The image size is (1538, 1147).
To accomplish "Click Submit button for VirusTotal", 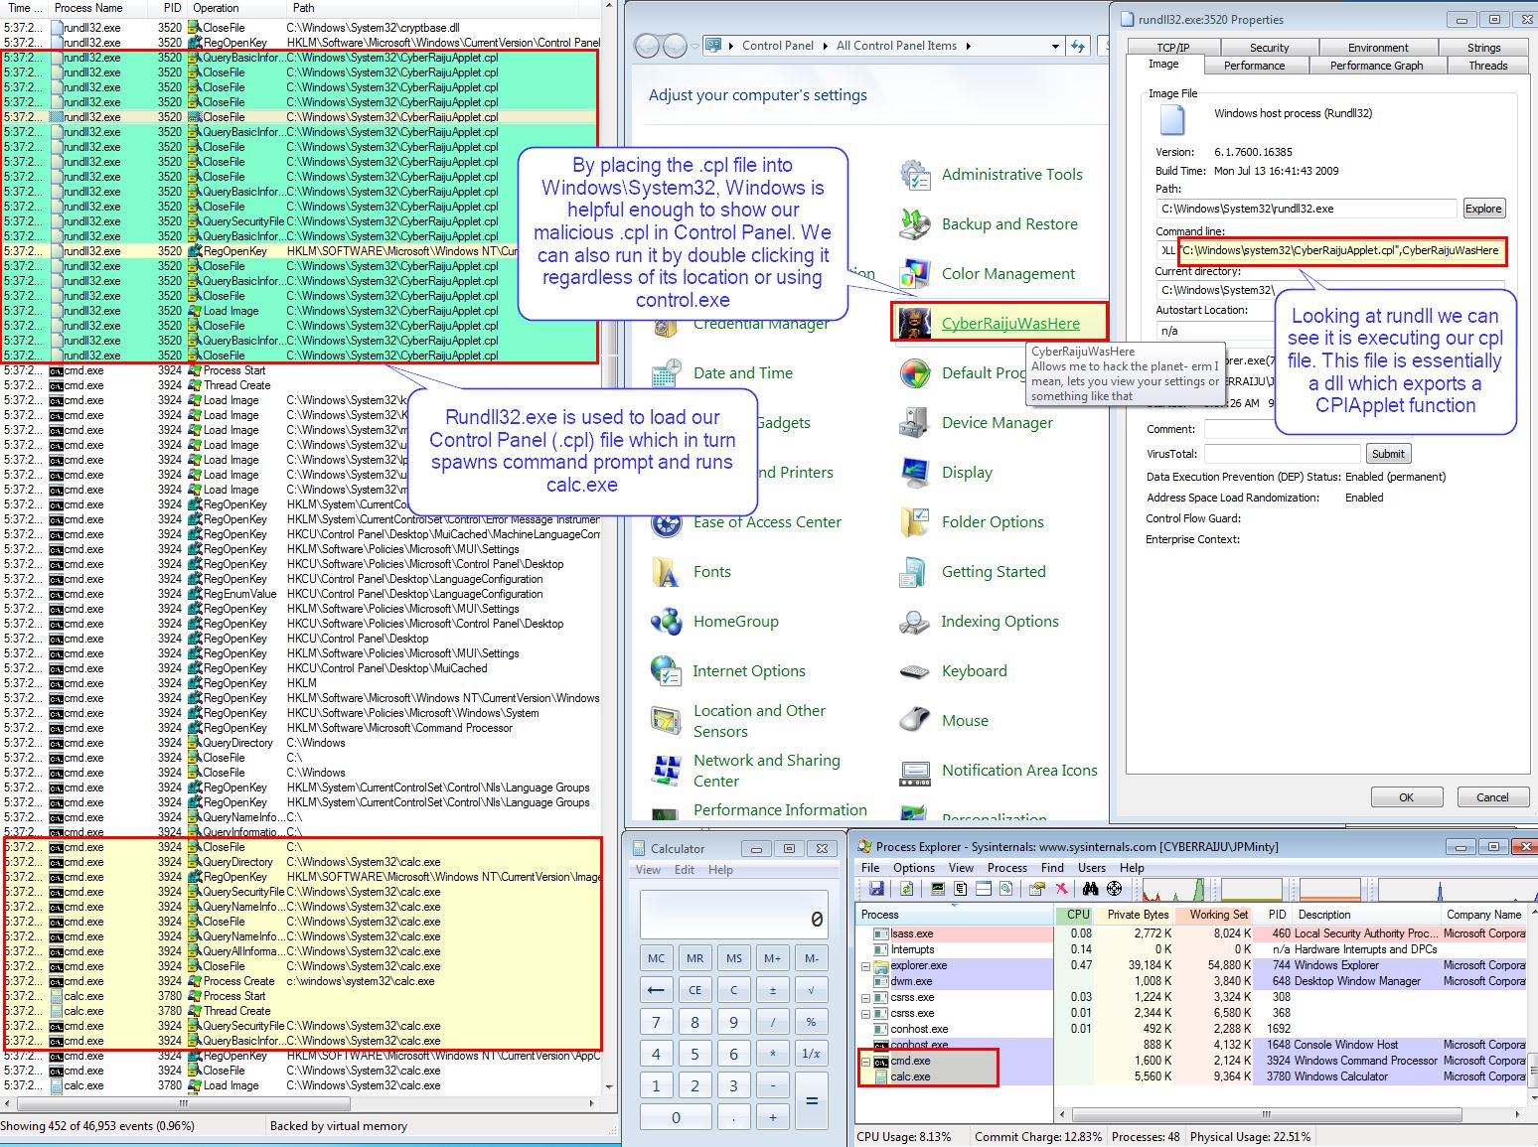I will tap(1388, 454).
